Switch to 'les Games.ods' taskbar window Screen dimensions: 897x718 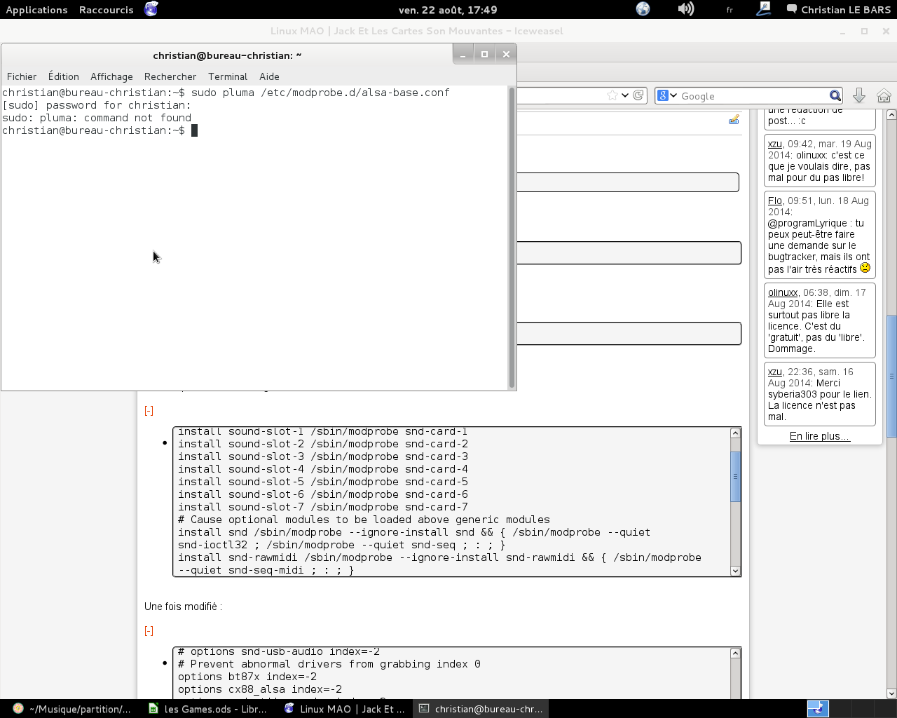click(208, 709)
